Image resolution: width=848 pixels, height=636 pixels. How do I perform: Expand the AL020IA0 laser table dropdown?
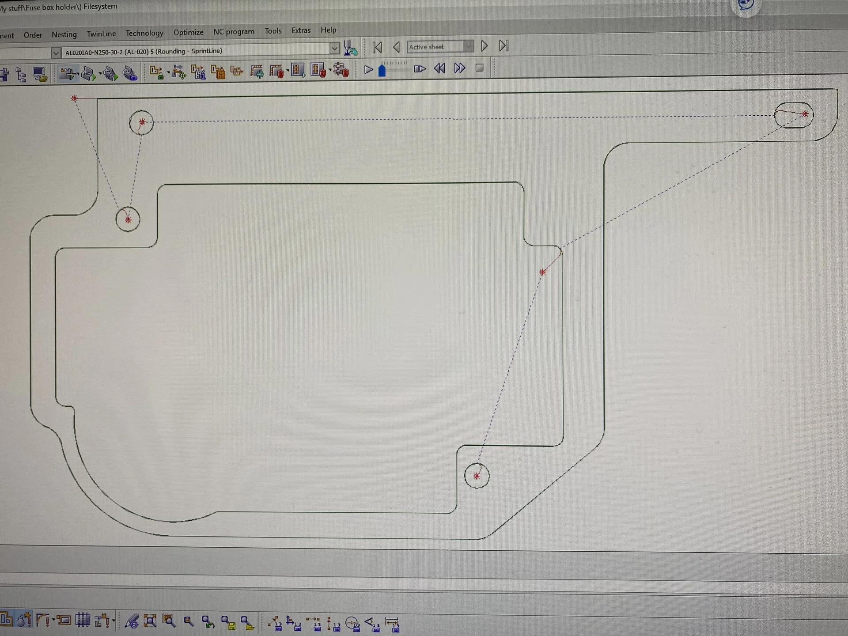pyautogui.click(x=334, y=48)
